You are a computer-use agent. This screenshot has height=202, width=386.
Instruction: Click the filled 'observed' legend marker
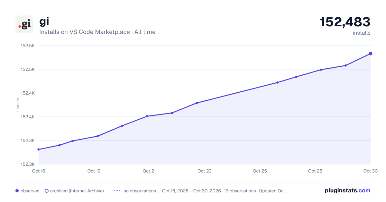coord(17,191)
